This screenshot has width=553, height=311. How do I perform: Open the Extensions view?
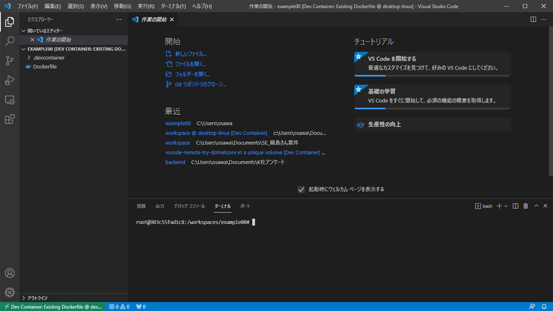point(9,119)
